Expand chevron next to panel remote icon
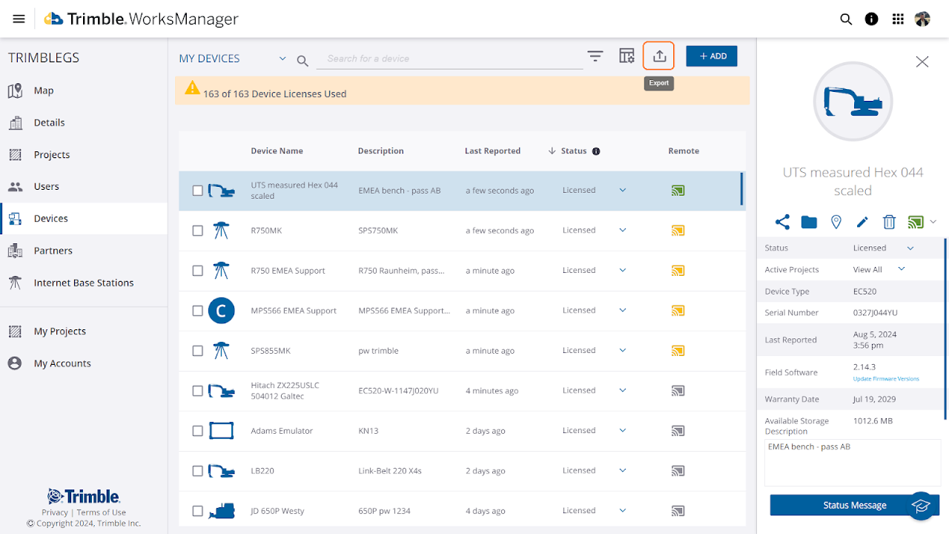 (933, 222)
